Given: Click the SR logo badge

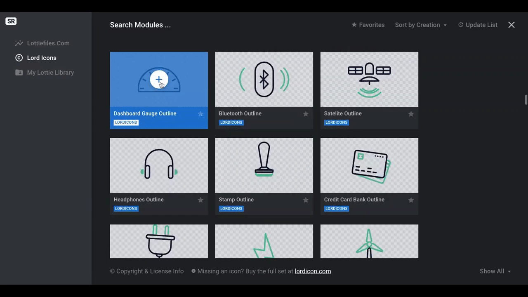Looking at the screenshot, I should click(x=11, y=21).
